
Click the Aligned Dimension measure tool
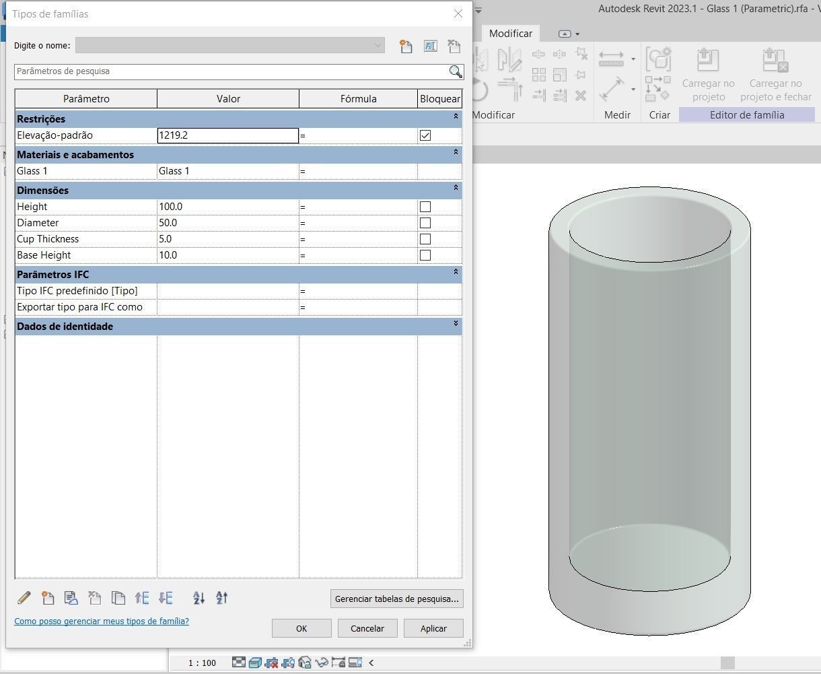[x=612, y=59]
